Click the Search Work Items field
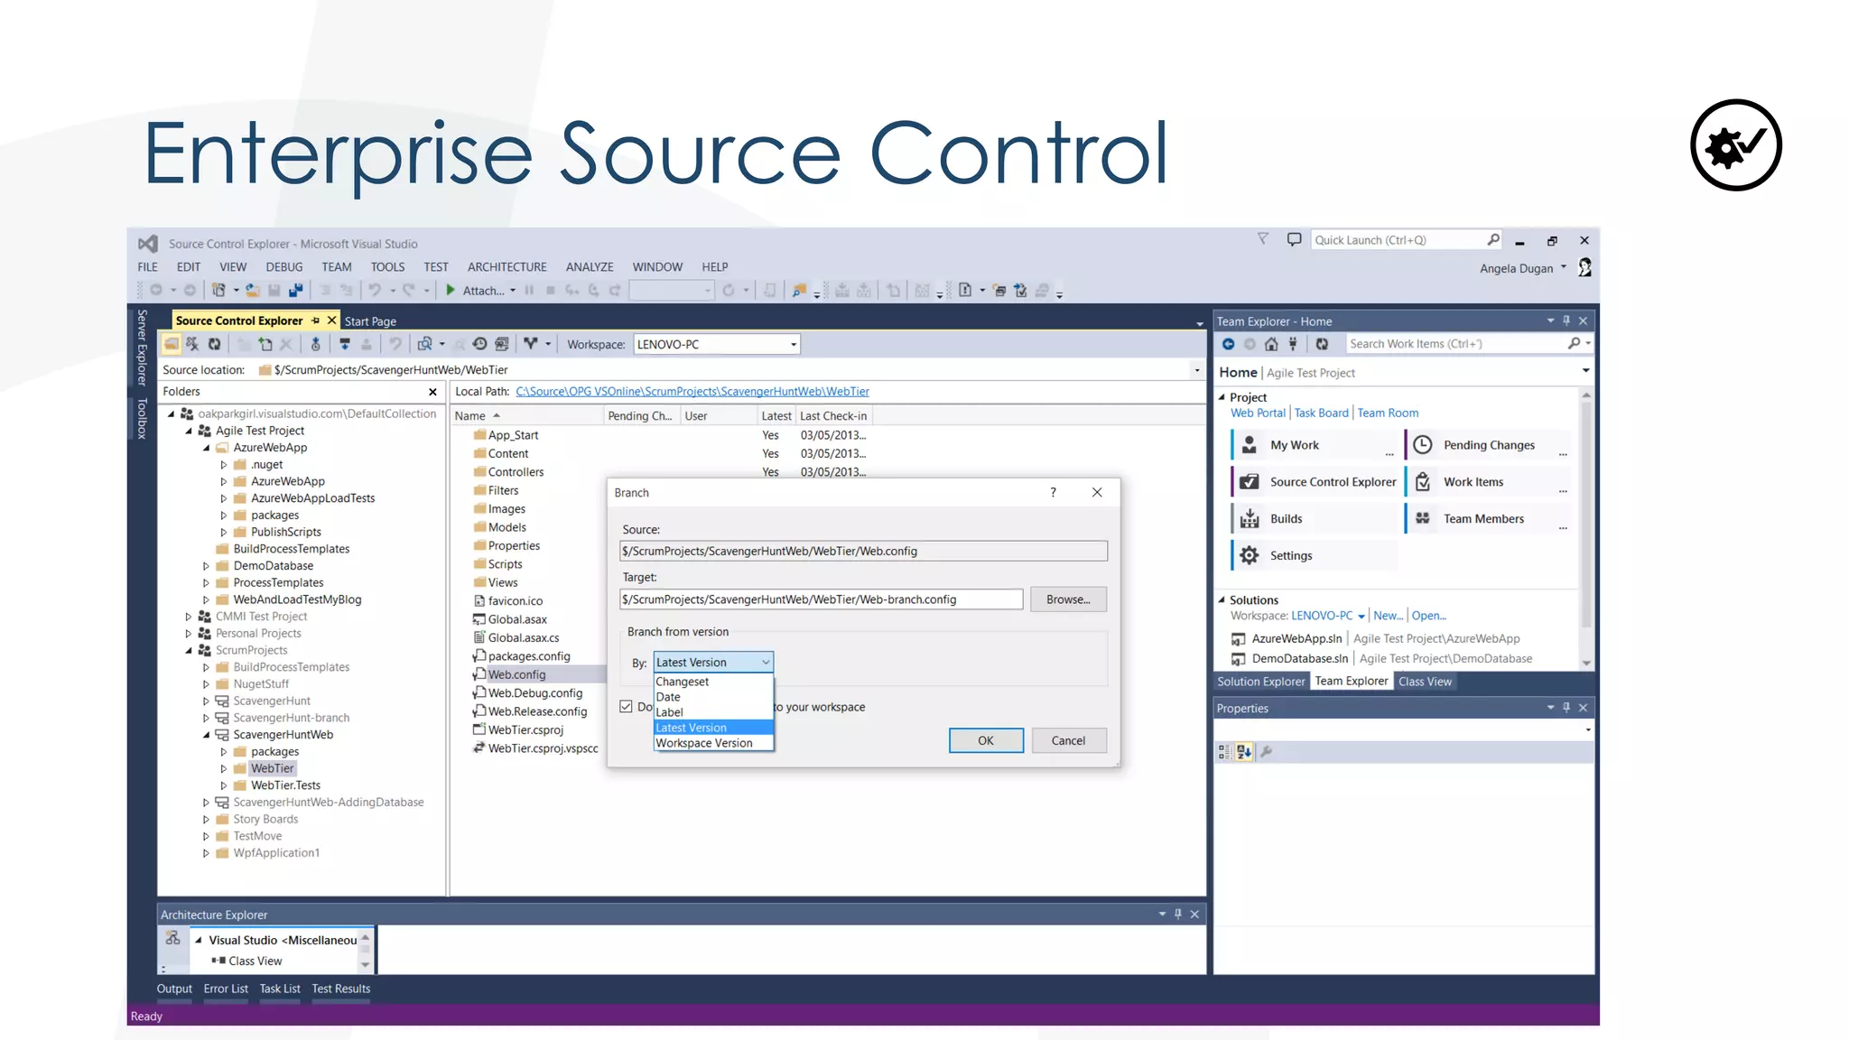Image resolution: width=1849 pixels, height=1040 pixels. click(x=1457, y=344)
